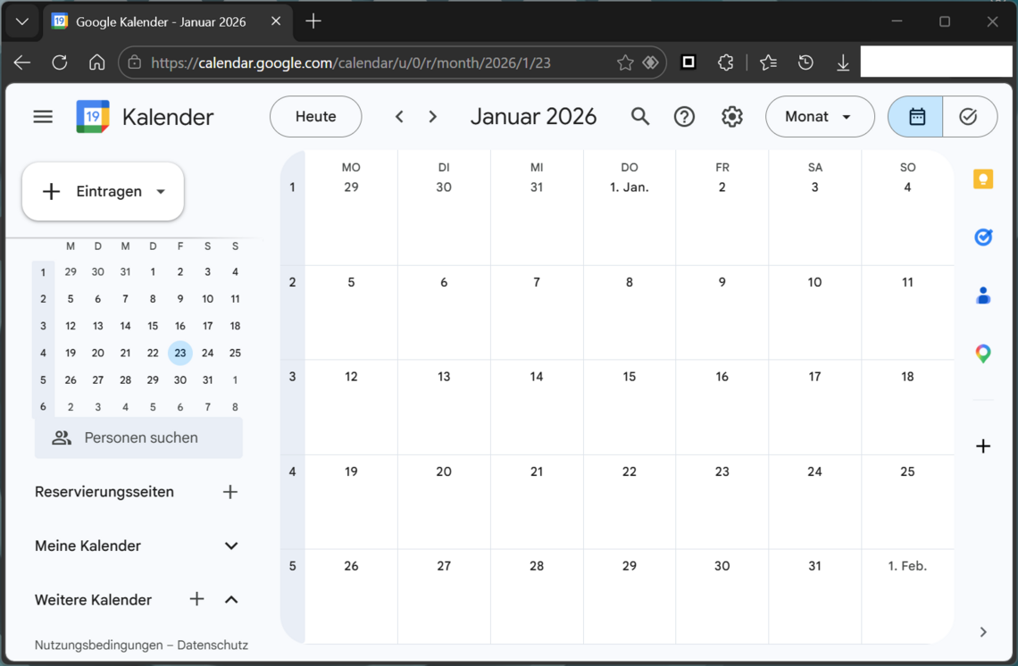Expand the Meine Kalender section
The width and height of the screenshot is (1018, 666).
[x=231, y=546]
